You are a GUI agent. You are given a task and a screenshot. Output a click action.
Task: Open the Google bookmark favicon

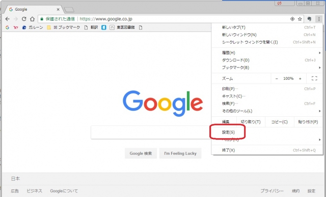(7, 27)
